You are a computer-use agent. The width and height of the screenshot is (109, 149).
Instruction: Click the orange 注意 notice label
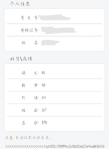point(9,138)
